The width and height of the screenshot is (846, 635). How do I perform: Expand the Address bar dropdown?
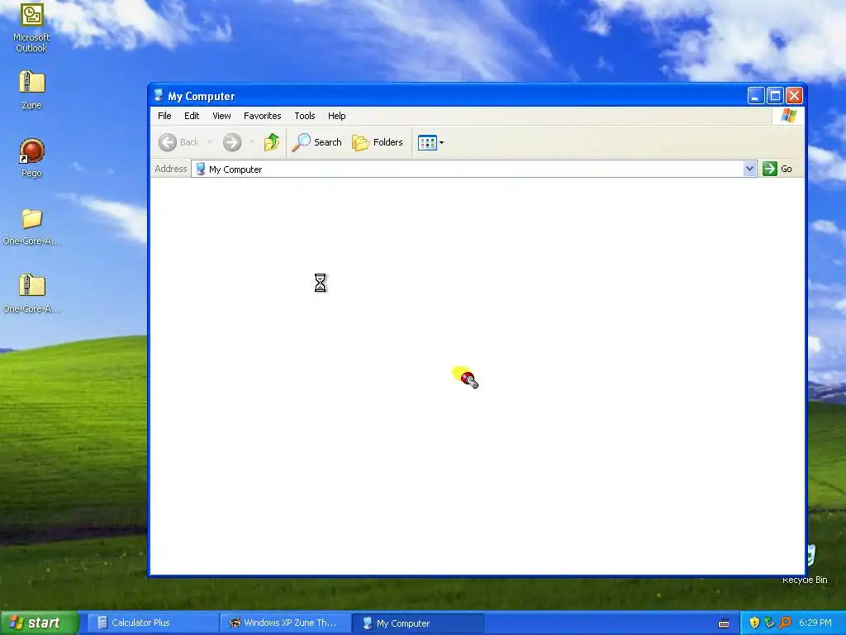coord(749,169)
